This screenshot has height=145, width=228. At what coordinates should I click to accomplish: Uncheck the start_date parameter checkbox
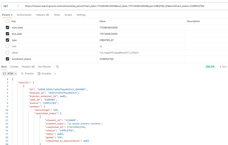(7, 28)
